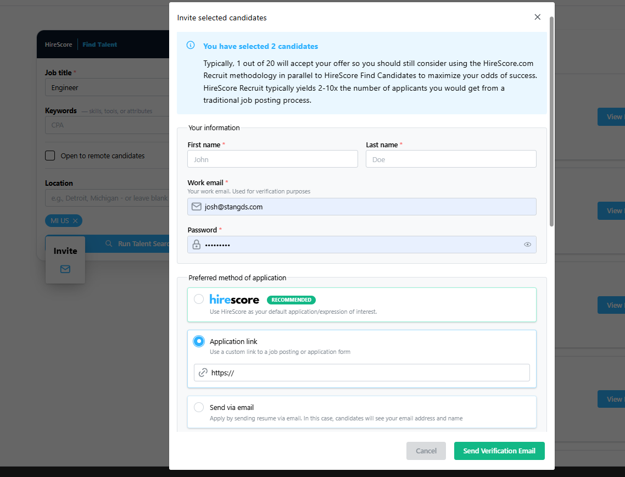Click the MI US tag text
This screenshot has height=477, width=625.
60,221
